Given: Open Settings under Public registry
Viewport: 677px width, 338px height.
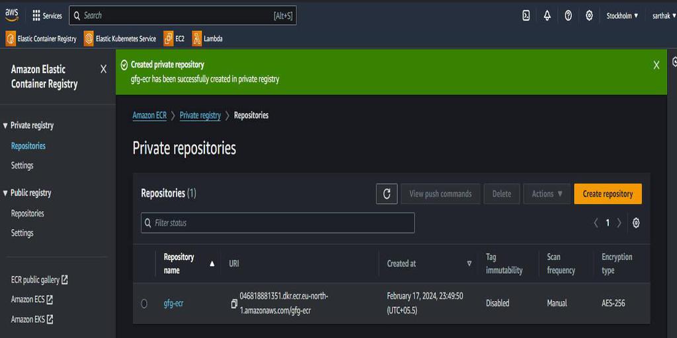Looking at the screenshot, I should click(22, 233).
